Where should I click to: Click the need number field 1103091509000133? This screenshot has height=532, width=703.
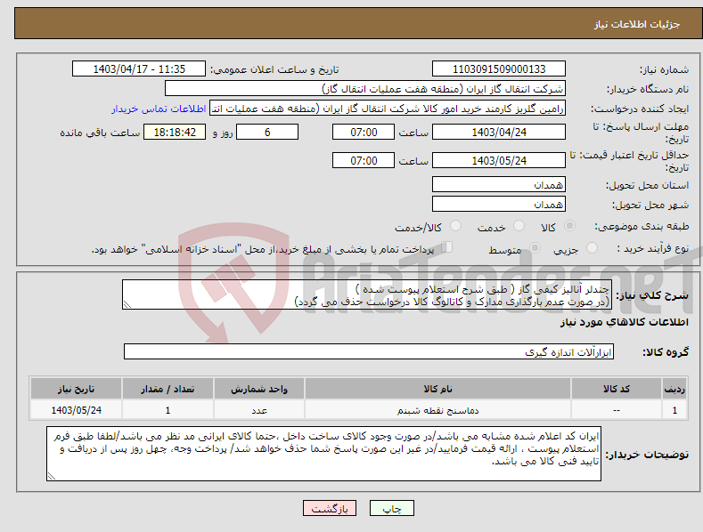[x=499, y=69]
